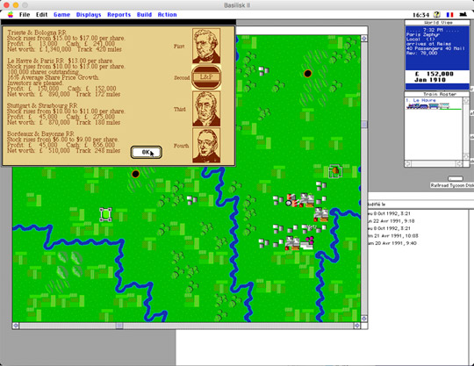This screenshot has width=474, height=366.
Task: Click the map's horizontal scroll left arrow
Action: tap(16, 326)
